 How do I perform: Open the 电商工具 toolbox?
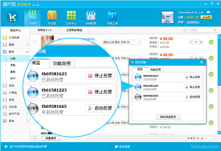click(112, 17)
